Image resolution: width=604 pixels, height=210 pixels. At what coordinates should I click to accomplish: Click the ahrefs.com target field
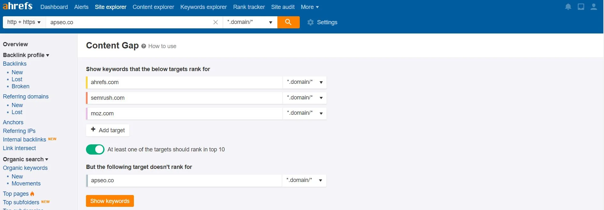tap(184, 82)
